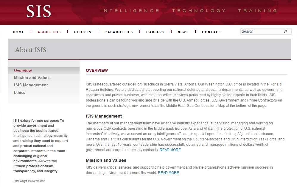Click the search magnifier icon

[285, 31]
